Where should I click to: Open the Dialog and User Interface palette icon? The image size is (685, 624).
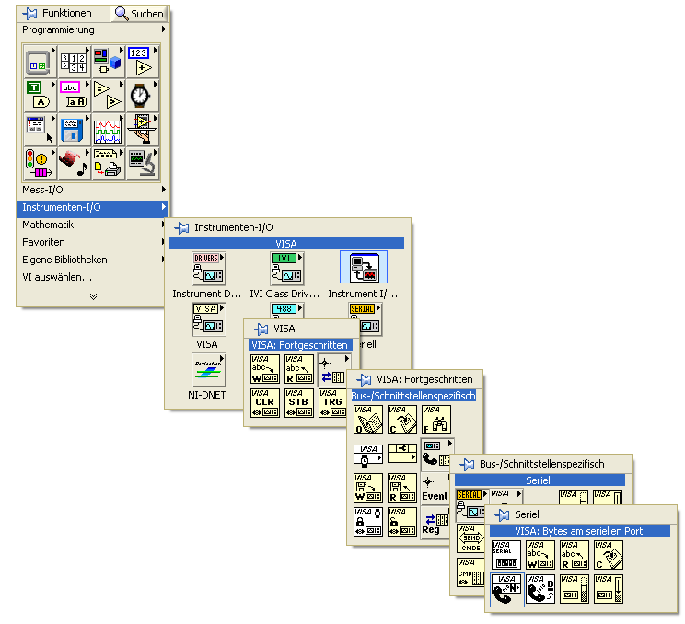[x=40, y=130]
